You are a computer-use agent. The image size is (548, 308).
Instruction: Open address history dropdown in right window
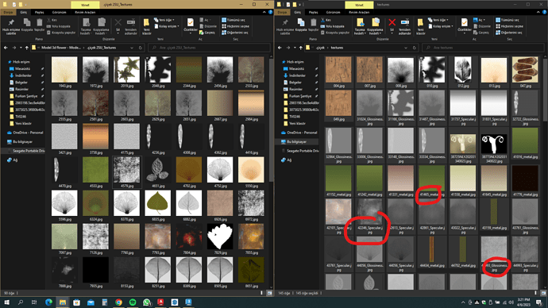tap(406, 48)
